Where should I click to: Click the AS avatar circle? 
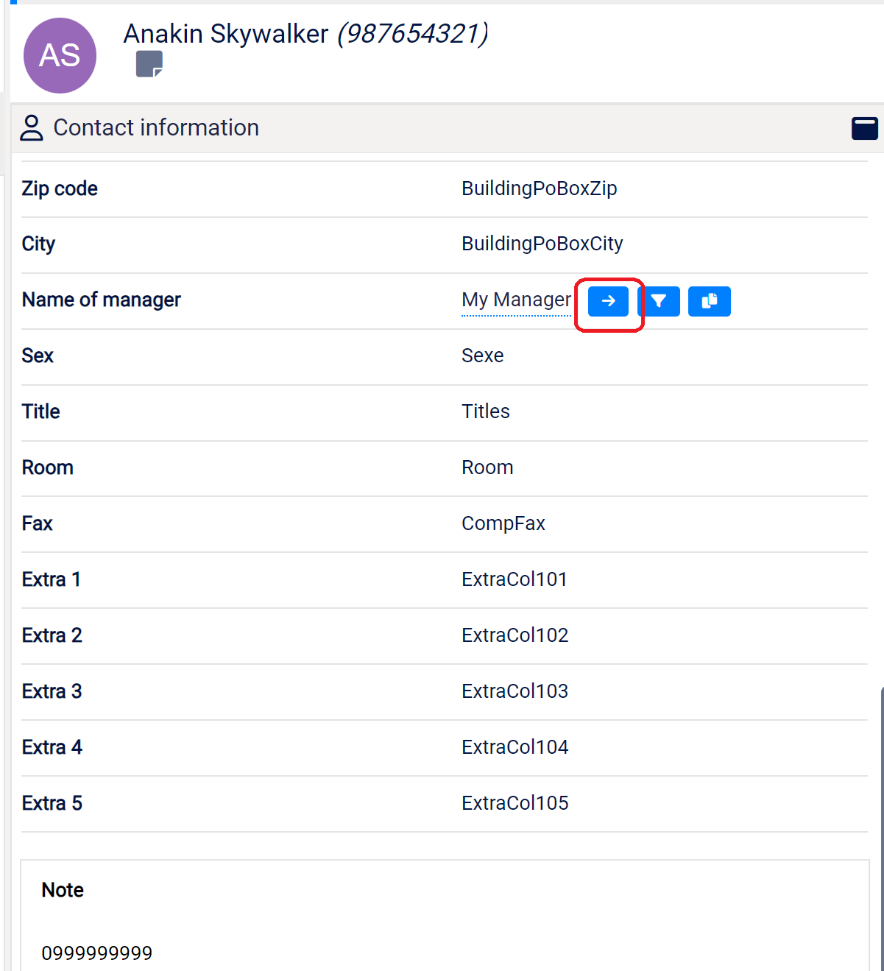(60, 56)
